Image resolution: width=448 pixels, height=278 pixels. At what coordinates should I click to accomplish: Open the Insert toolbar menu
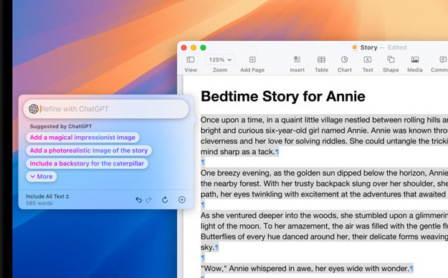click(x=297, y=59)
